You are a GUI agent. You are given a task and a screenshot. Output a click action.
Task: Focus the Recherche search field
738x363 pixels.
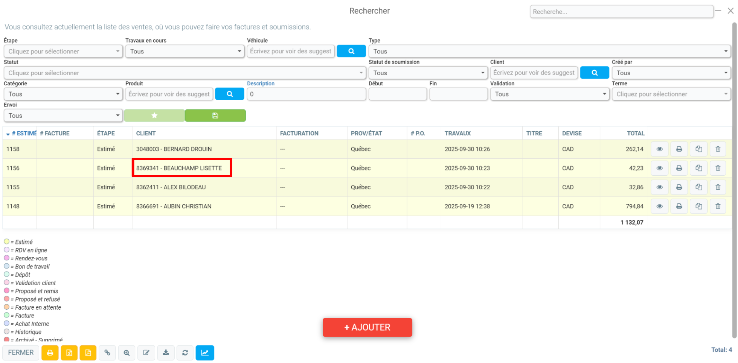click(621, 12)
